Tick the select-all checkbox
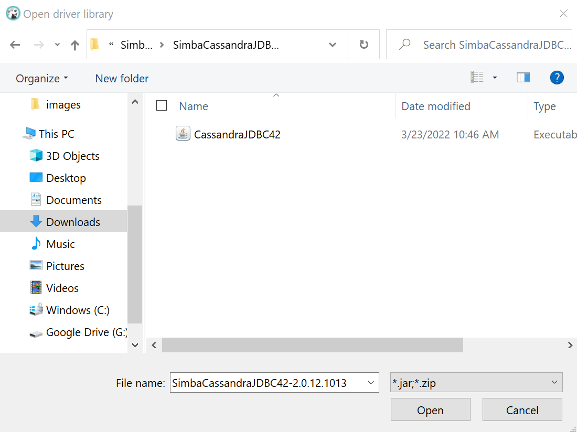577x432 pixels. tap(162, 105)
